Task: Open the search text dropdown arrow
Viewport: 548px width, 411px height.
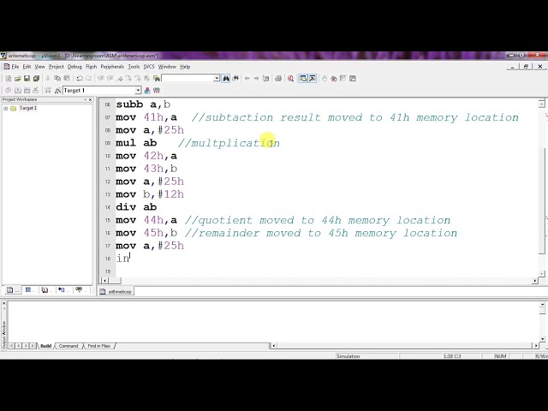Action: coord(217,78)
